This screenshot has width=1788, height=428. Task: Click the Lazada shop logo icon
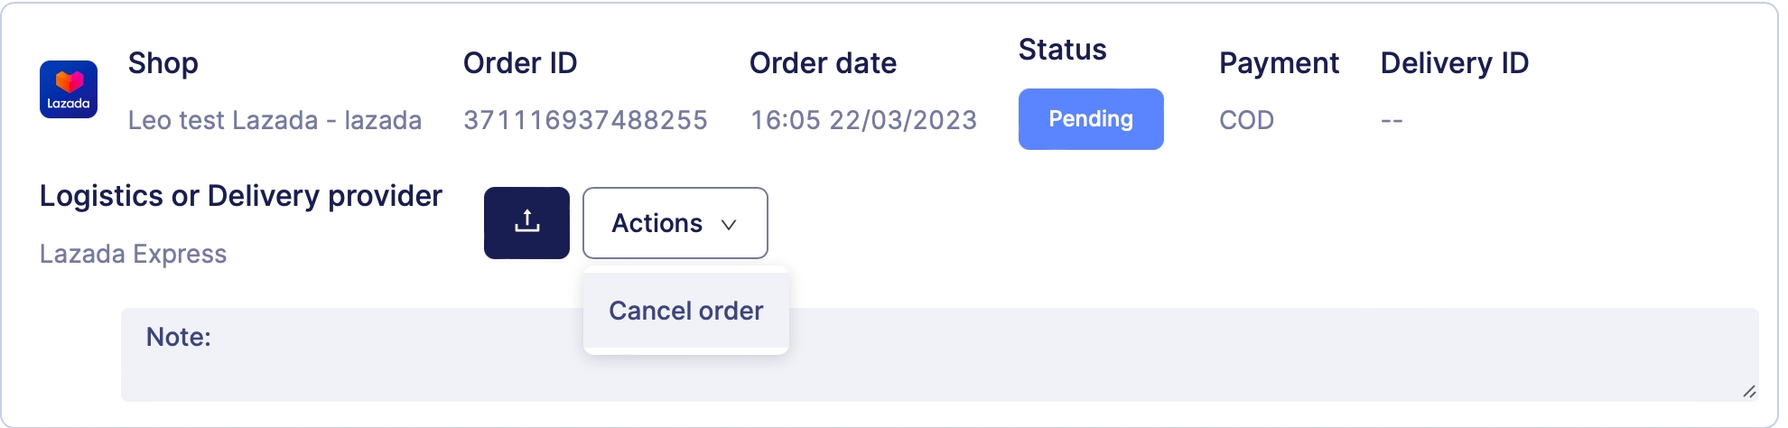pos(69,89)
